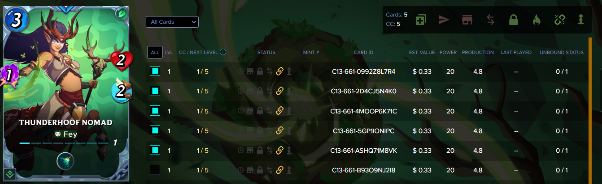Check the box for card C13-661-B93O9NJ2I8

tap(155, 170)
